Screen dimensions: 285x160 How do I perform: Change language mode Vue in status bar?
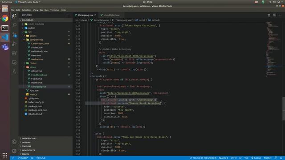pyautogui.click(x=246, y=158)
